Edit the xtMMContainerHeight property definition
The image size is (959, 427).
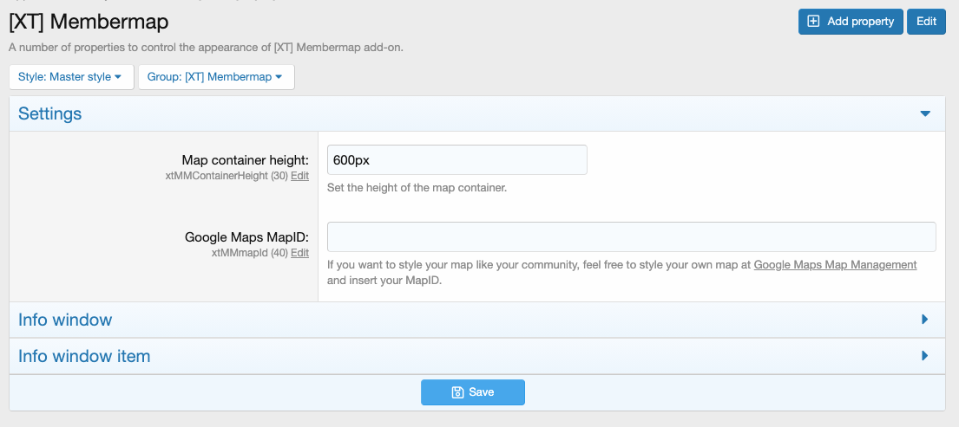[299, 176]
